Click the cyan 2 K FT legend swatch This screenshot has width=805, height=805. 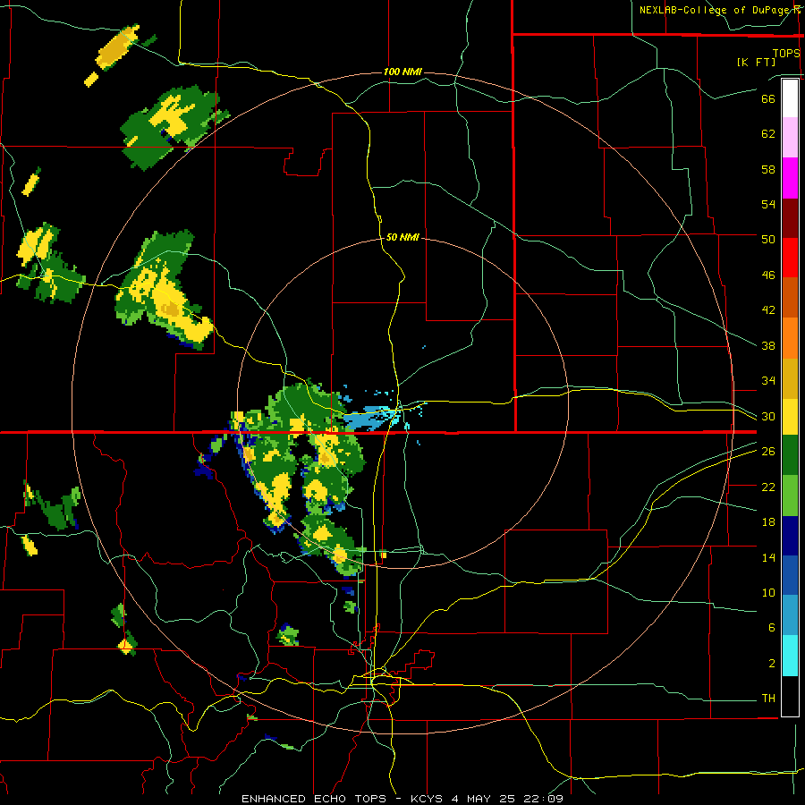click(790, 656)
